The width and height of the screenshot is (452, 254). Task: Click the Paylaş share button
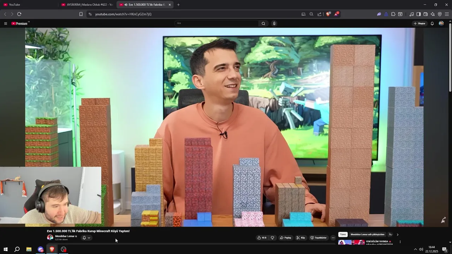(286, 238)
